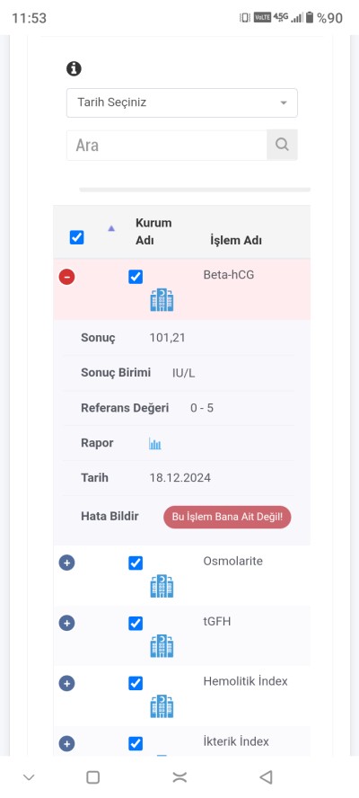
Task: Uncheck the Osmolarite row checkbox
Action: (x=136, y=563)
